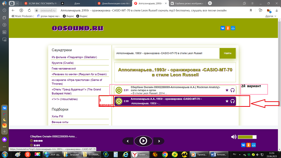Open the 'Хиты FM' collection
The height and width of the screenshot is (158, 281).
click(x=57, y=116)
